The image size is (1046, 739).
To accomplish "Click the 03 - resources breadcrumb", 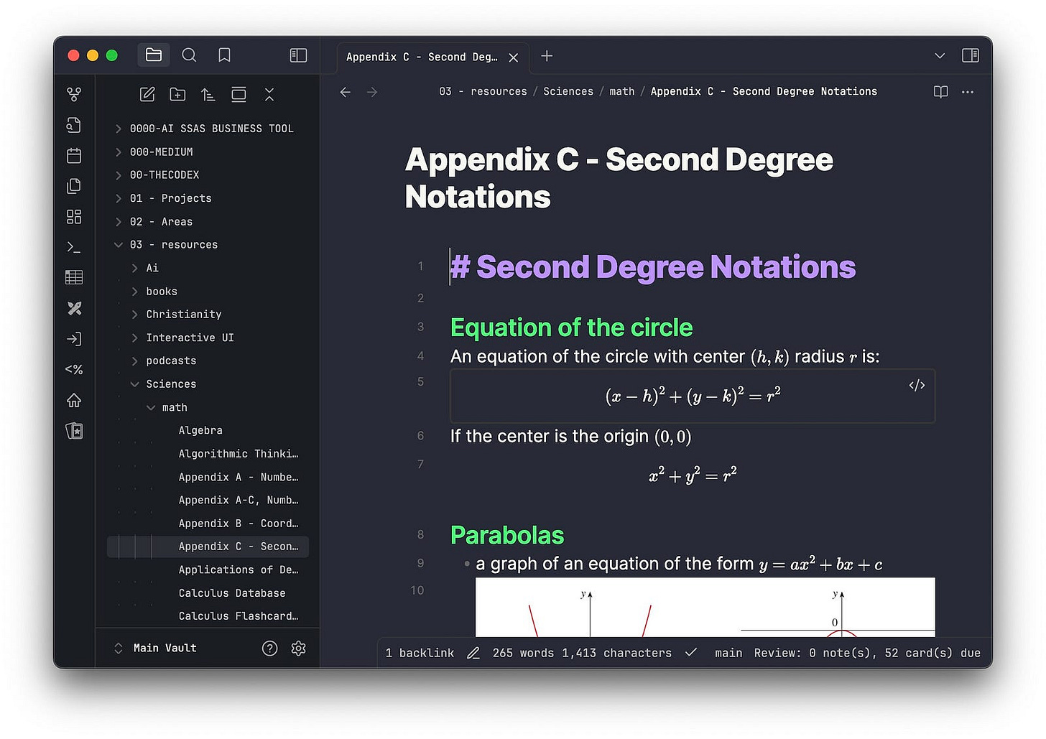I will (x=483, y=92).
